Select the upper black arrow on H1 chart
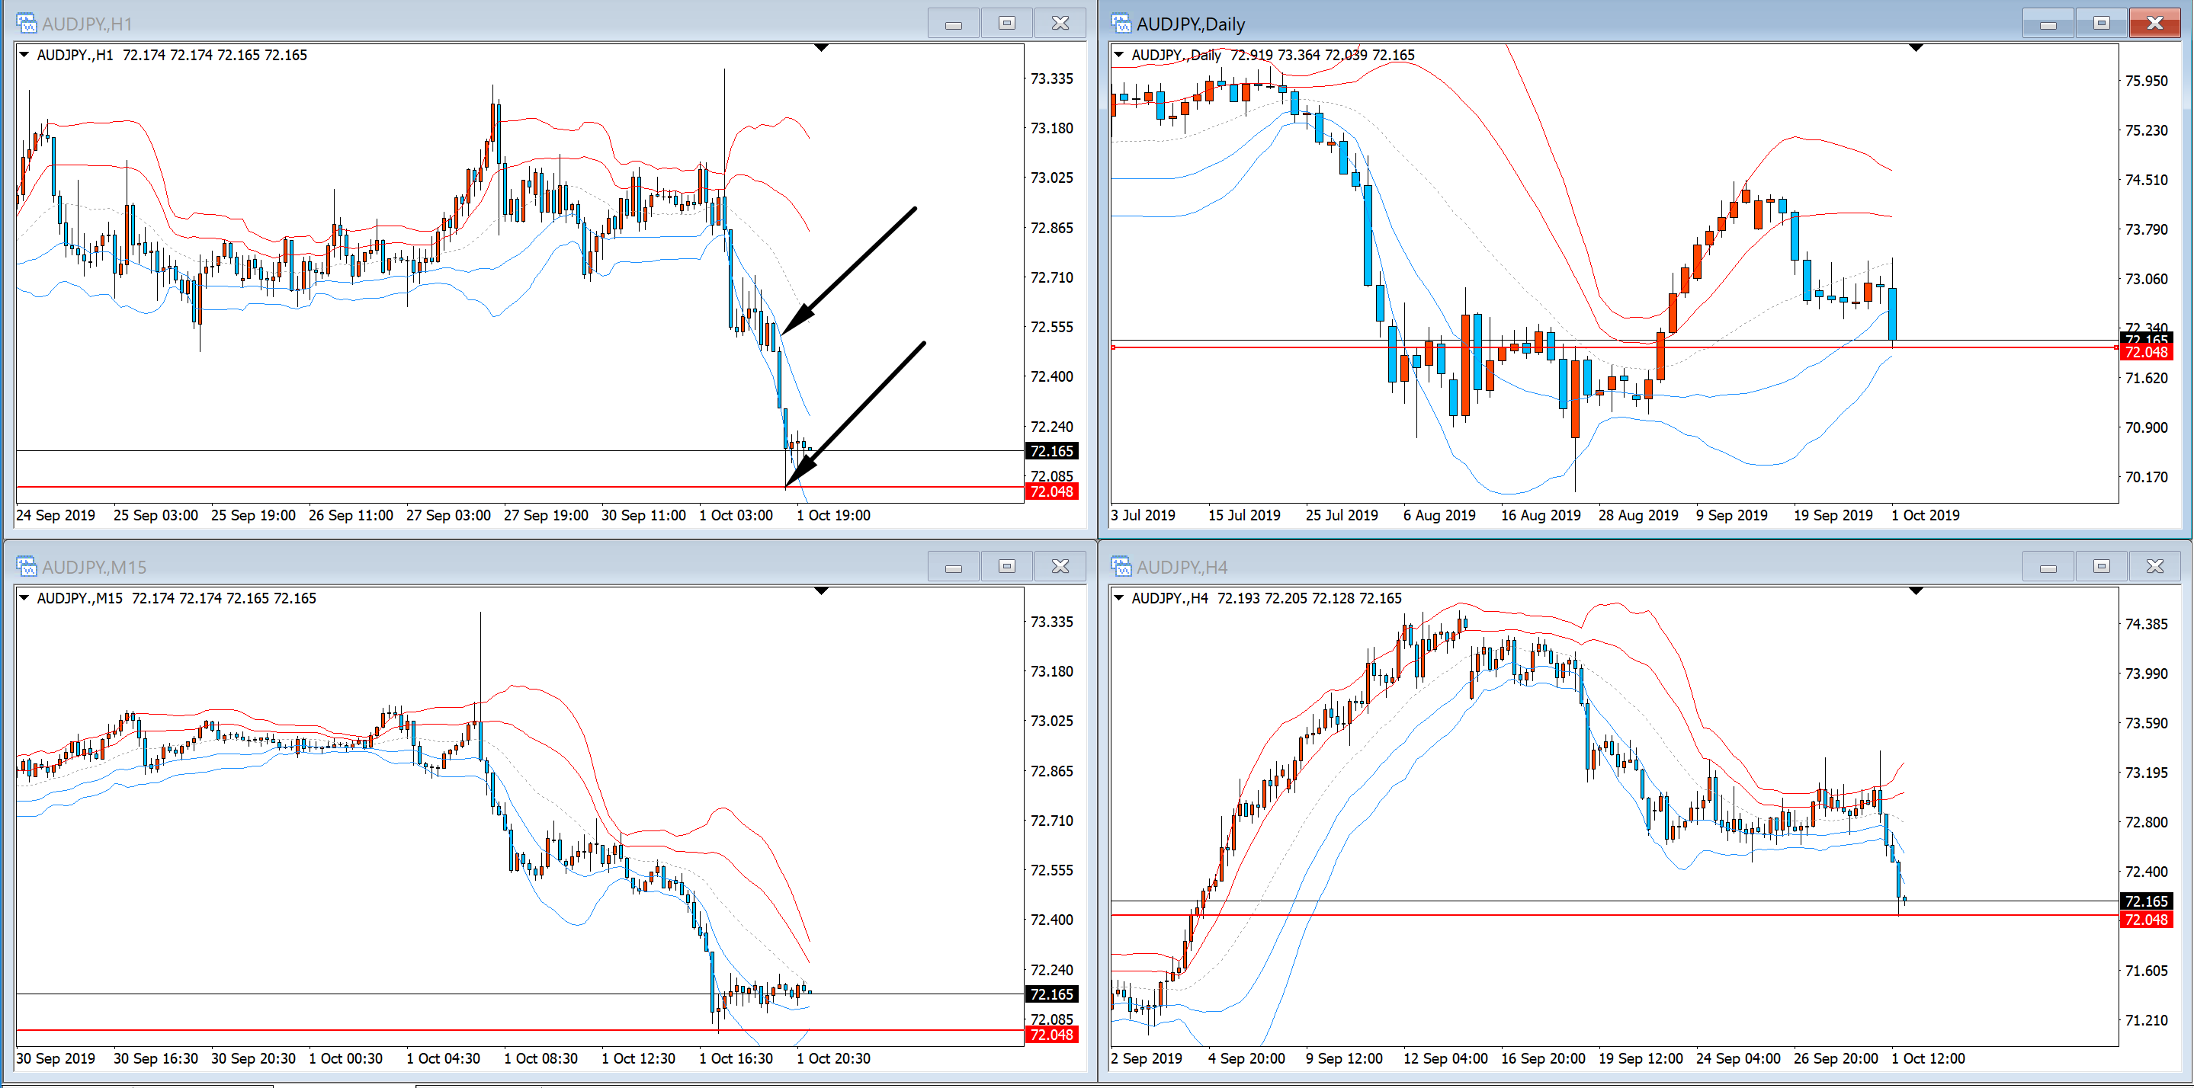This screenshot has width=2194, height=1088. (x=852, y=268)
